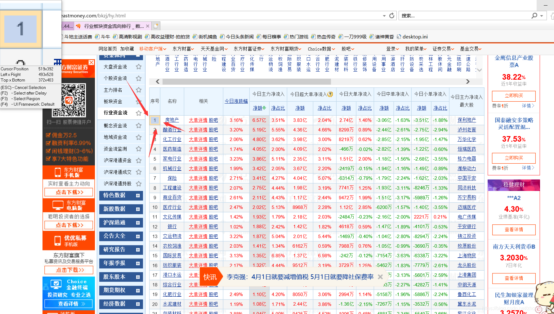This screenshot has width=554, height=314.
Task: Toggle favorite star for 沪深港通成交
Action: [x=139, y=172]
